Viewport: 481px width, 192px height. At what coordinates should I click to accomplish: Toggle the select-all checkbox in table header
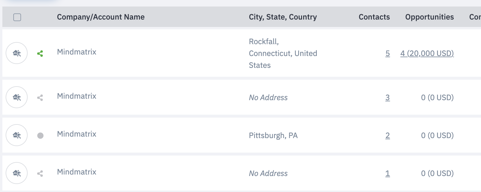click(x=17, y=17)
